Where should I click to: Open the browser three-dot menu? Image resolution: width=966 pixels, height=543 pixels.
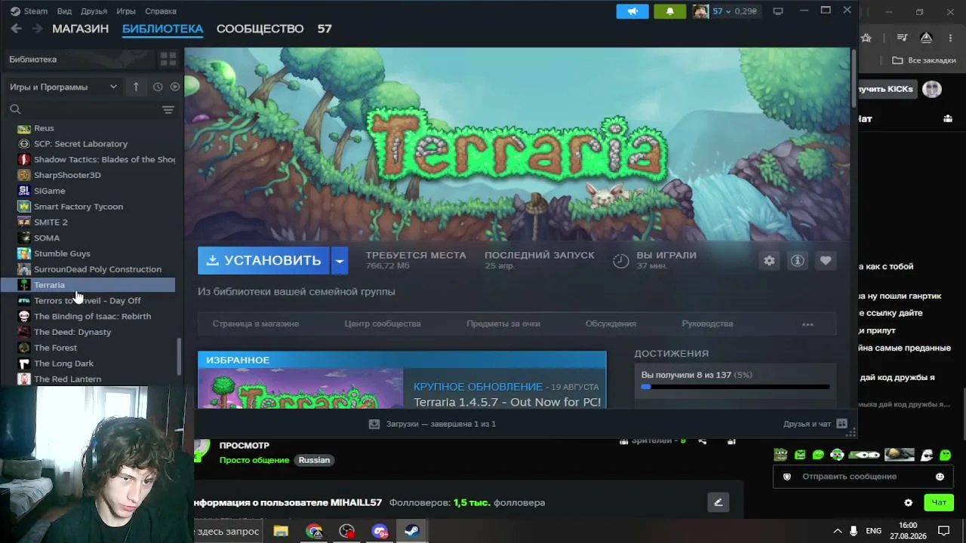pyautogui.click(x=951, y=38)
